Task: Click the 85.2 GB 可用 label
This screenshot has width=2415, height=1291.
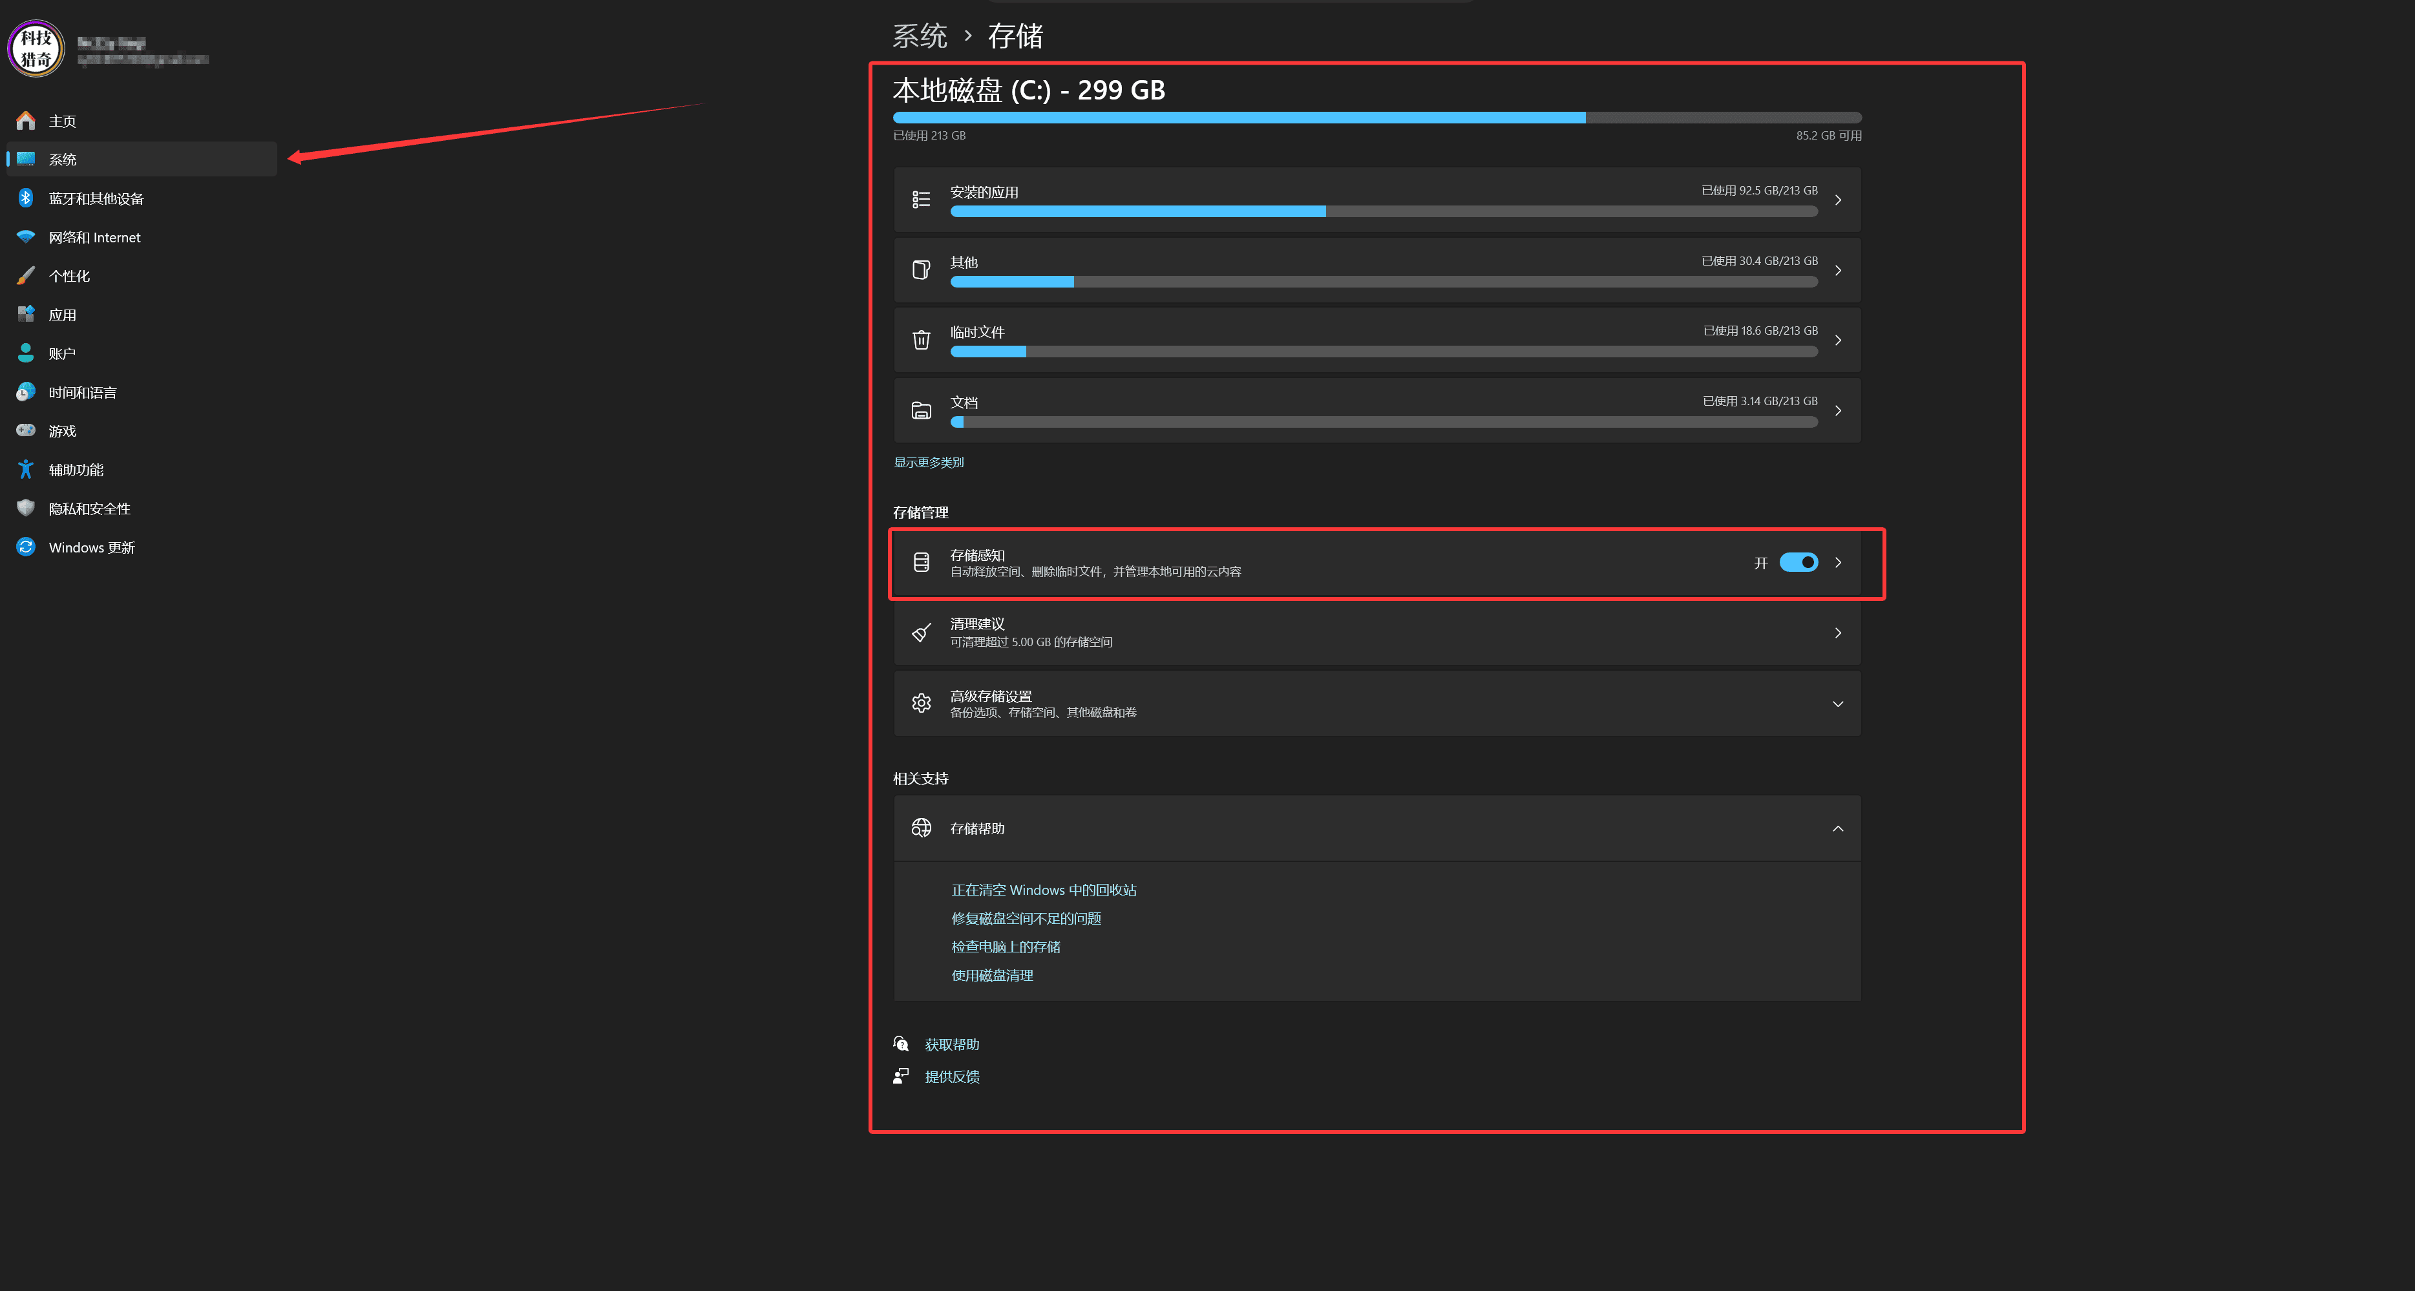Action: coord(1828,135)
